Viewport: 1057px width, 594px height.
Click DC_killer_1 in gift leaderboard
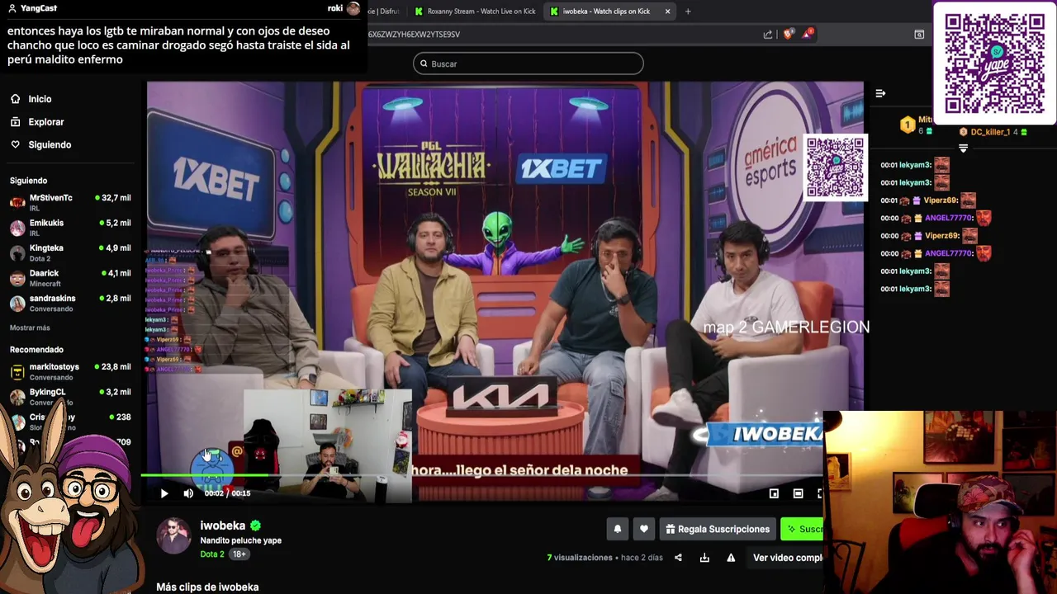coord(990,132)
